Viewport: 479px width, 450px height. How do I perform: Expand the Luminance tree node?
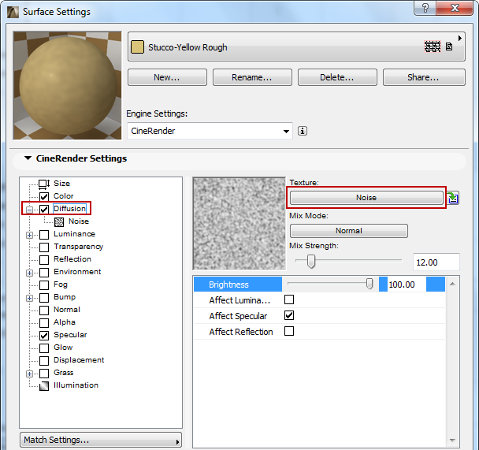tap(29, 235)
